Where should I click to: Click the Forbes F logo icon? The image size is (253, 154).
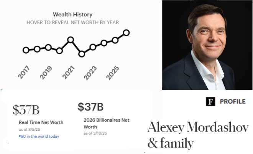(210, 101)
